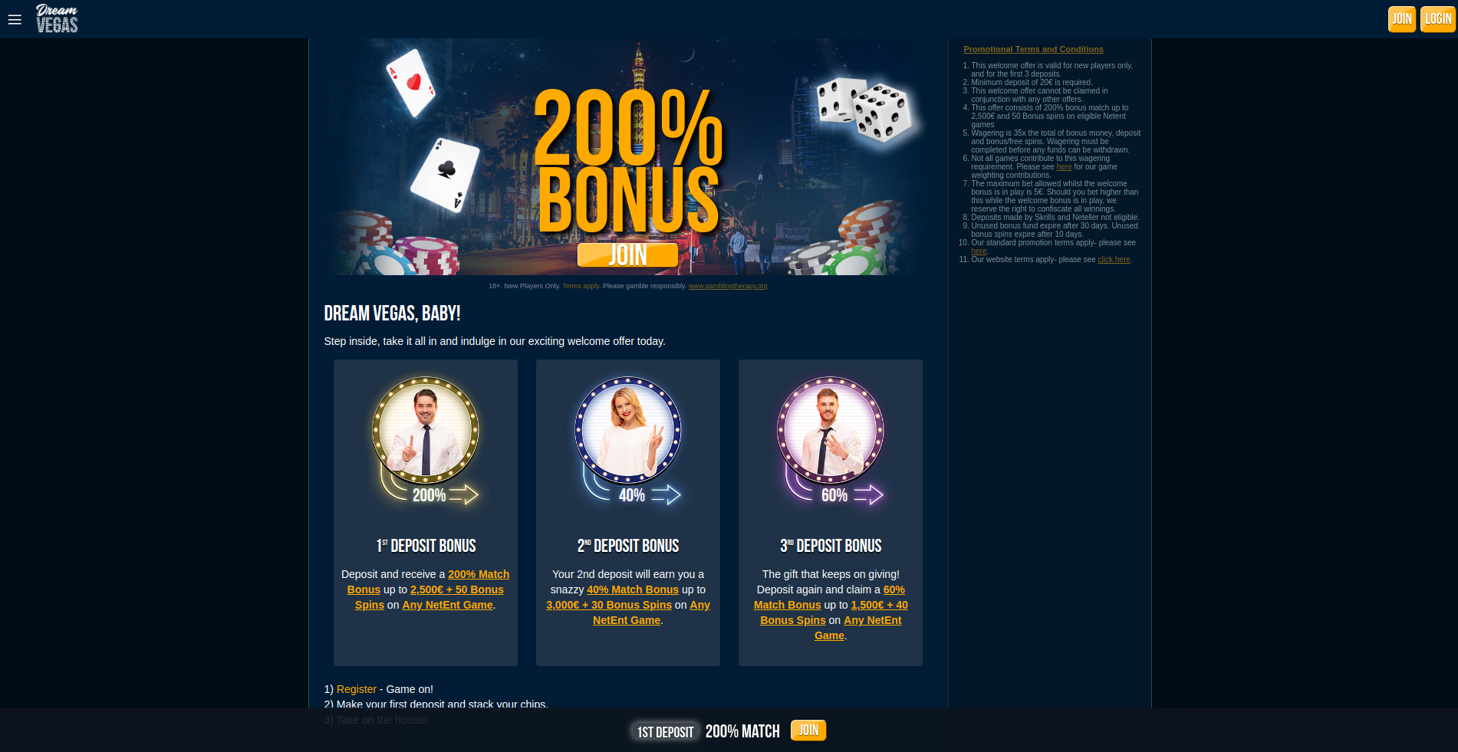Open the 40% Match Bonus link

pos(633,589)
